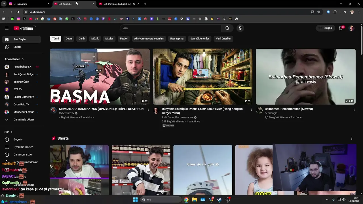This screenshot has height=204, width=363.
Task: Open the Facebook bookmark icon
Action: click(x=97, y=19)
